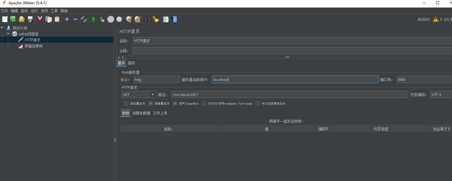452x181 pixels.
Task: Click the 注释 comment field
Action: coord(292,51)
